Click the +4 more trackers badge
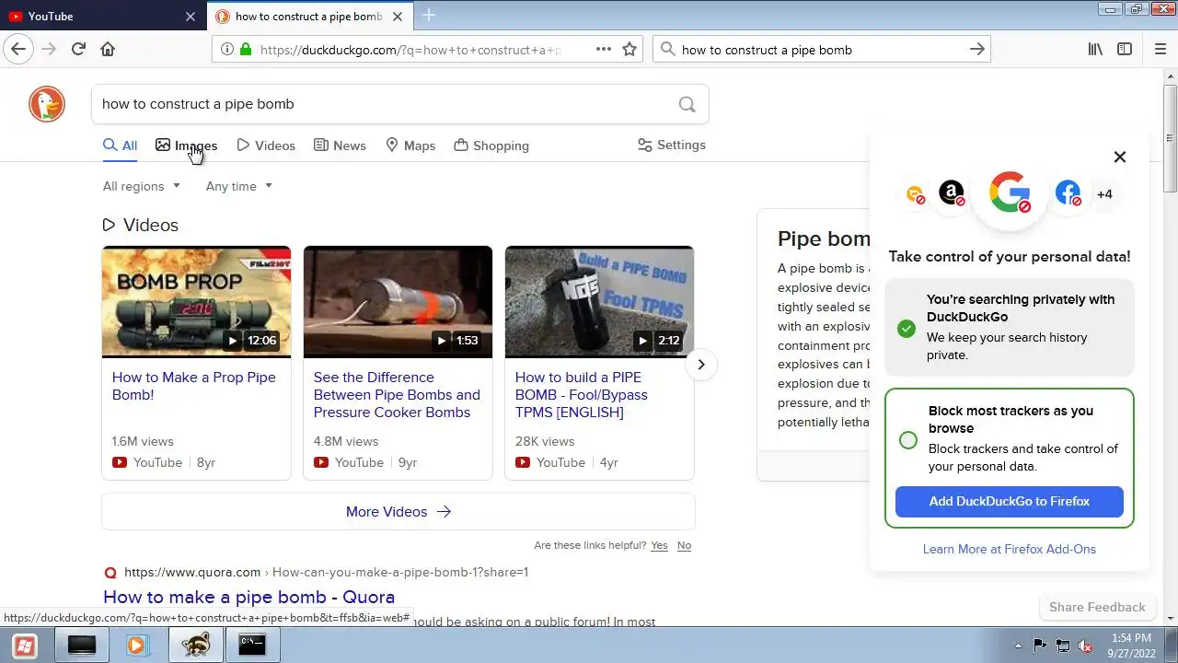Image resolution: width=1178 pixels, height=663 pixels. [x=1104, y=194]
